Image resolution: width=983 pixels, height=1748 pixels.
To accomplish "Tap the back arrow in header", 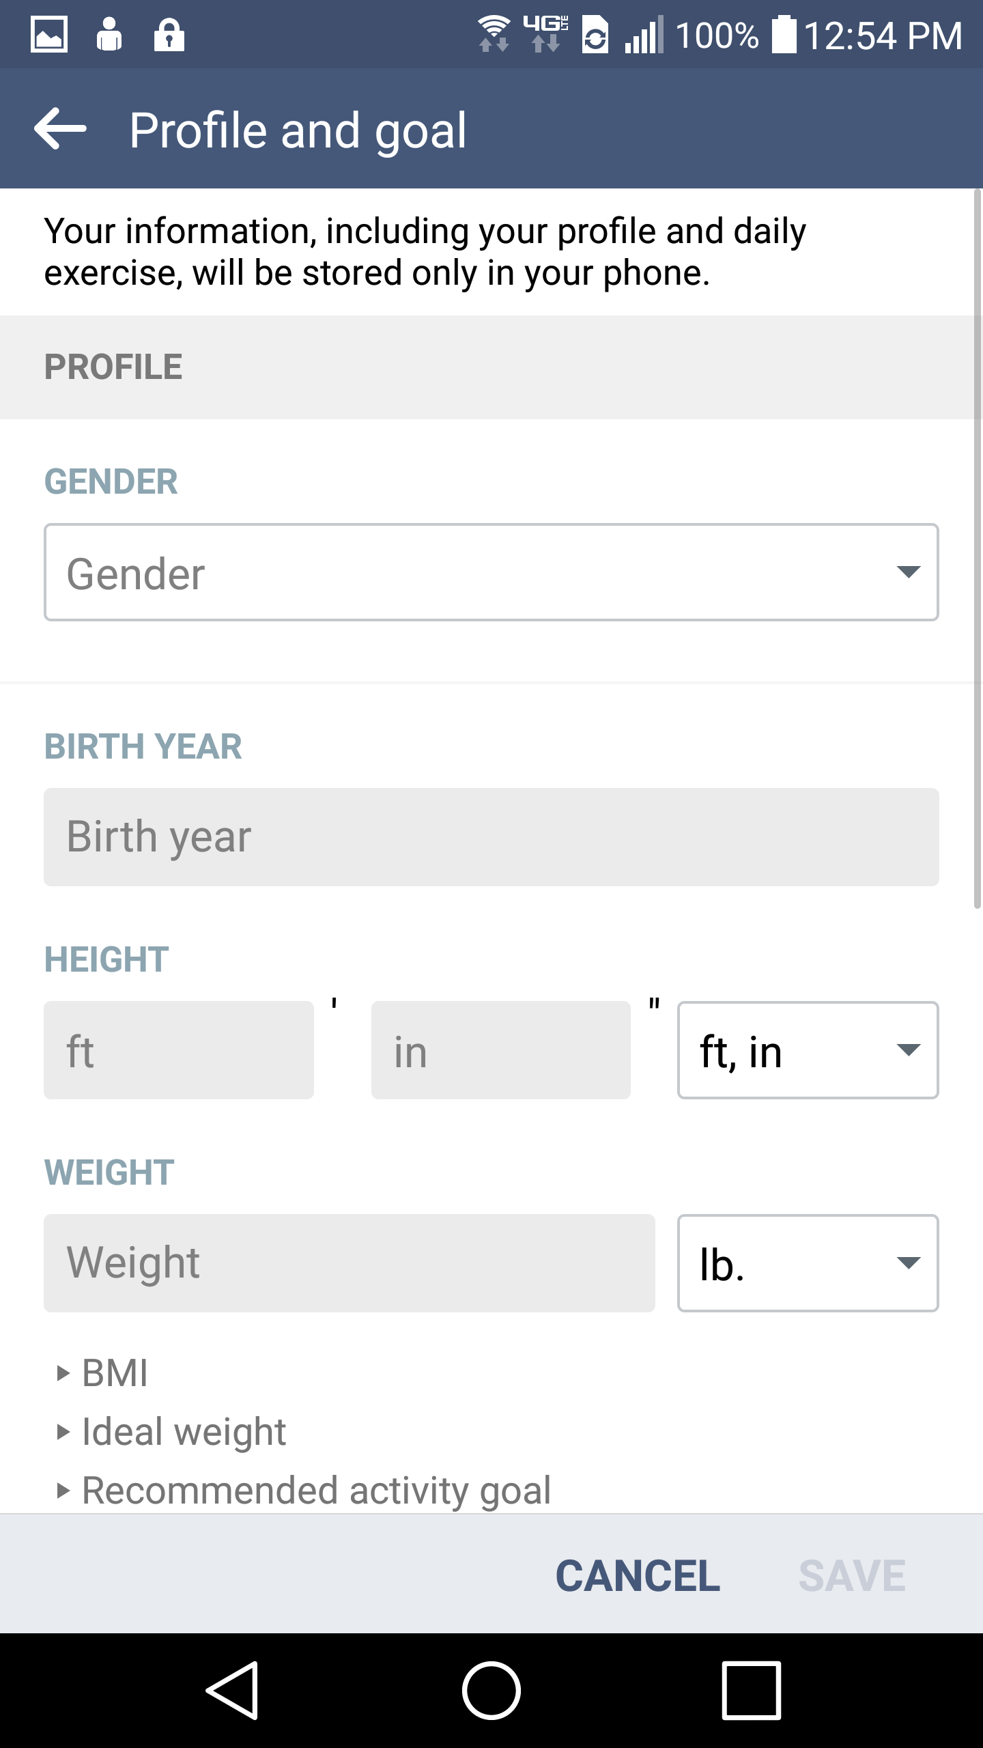I will [x=60, y=128].
